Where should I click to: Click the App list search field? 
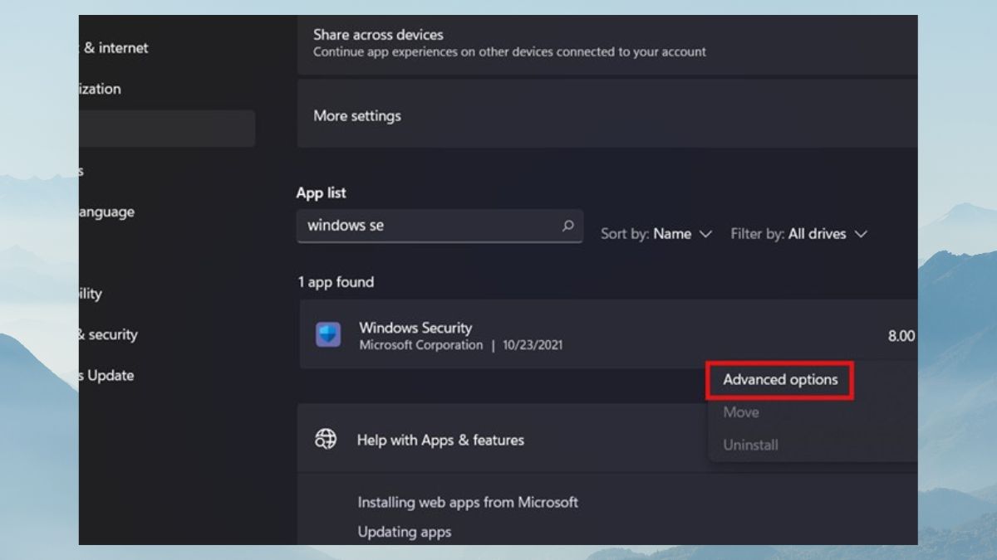pos(440,226)
